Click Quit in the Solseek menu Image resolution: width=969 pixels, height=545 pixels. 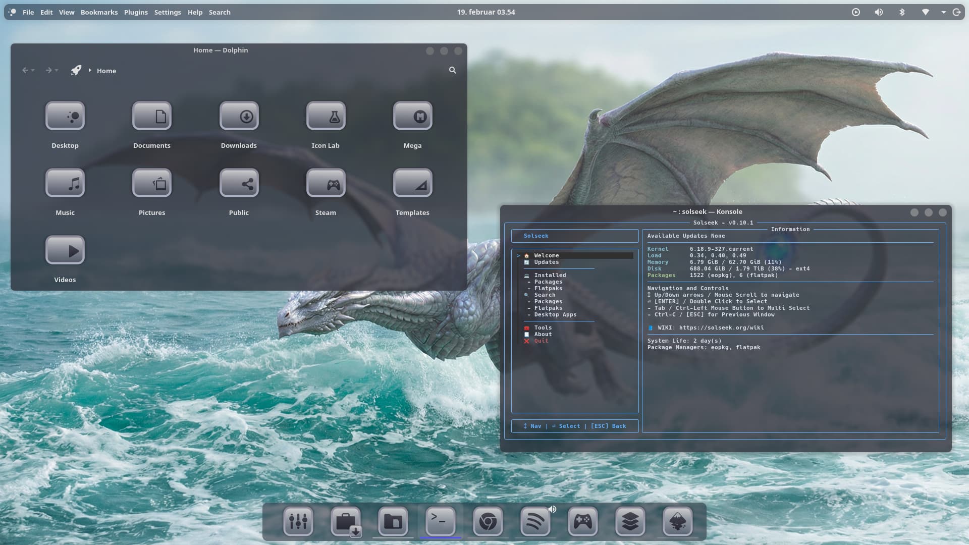click(x=541, y=341)
